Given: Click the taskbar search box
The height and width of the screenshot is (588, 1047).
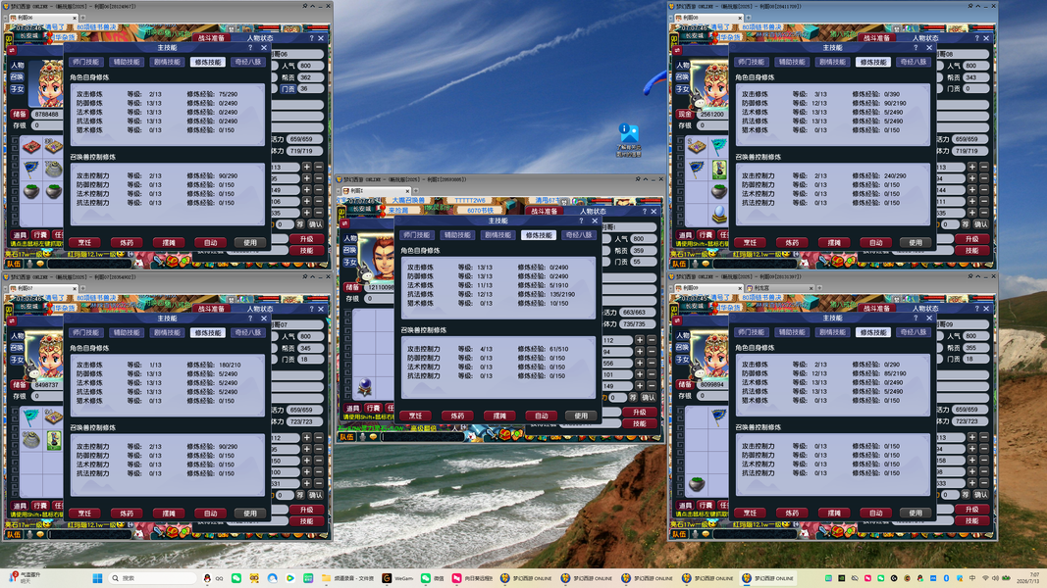Looking at the screenshot, I should click(x=153, y=578).
